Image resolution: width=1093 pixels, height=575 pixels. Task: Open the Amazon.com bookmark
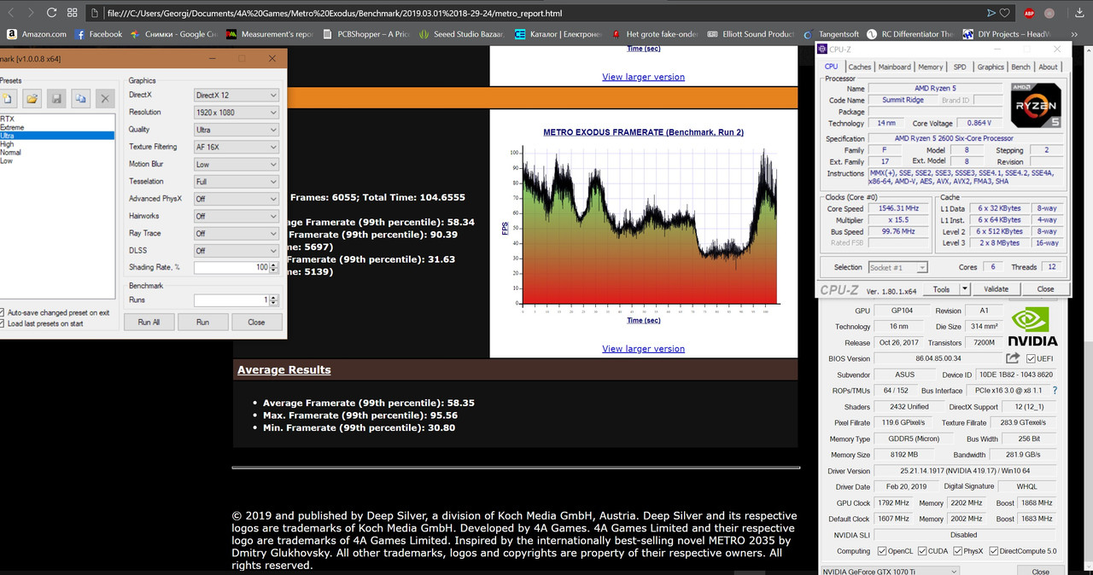tap(36, 34)
